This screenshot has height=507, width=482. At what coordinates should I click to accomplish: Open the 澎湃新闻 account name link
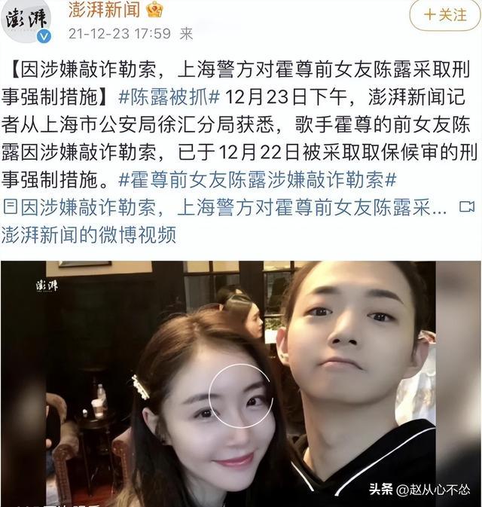coord(104,10)
